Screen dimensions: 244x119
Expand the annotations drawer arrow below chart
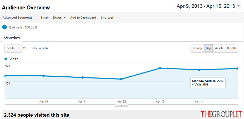121,105
